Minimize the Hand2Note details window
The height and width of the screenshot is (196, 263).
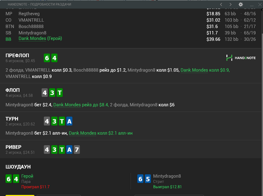click(x=252, y=5)
